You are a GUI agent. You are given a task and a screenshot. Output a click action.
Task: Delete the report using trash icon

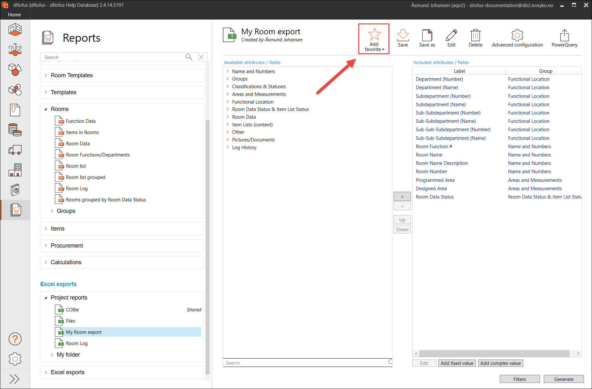tap(475, 35)
